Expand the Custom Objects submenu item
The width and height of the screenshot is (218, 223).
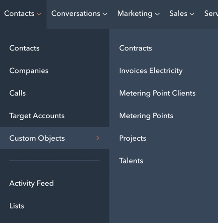(x=55, y=138)
